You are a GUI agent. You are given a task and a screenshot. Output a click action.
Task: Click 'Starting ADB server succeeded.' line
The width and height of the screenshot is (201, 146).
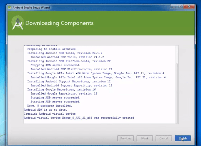point(55,102)
